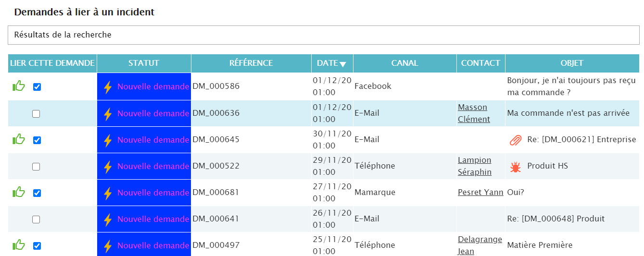Sort by the RÉFÉRENCE column header
Screen dimensions: 644x256
point(251,63)
